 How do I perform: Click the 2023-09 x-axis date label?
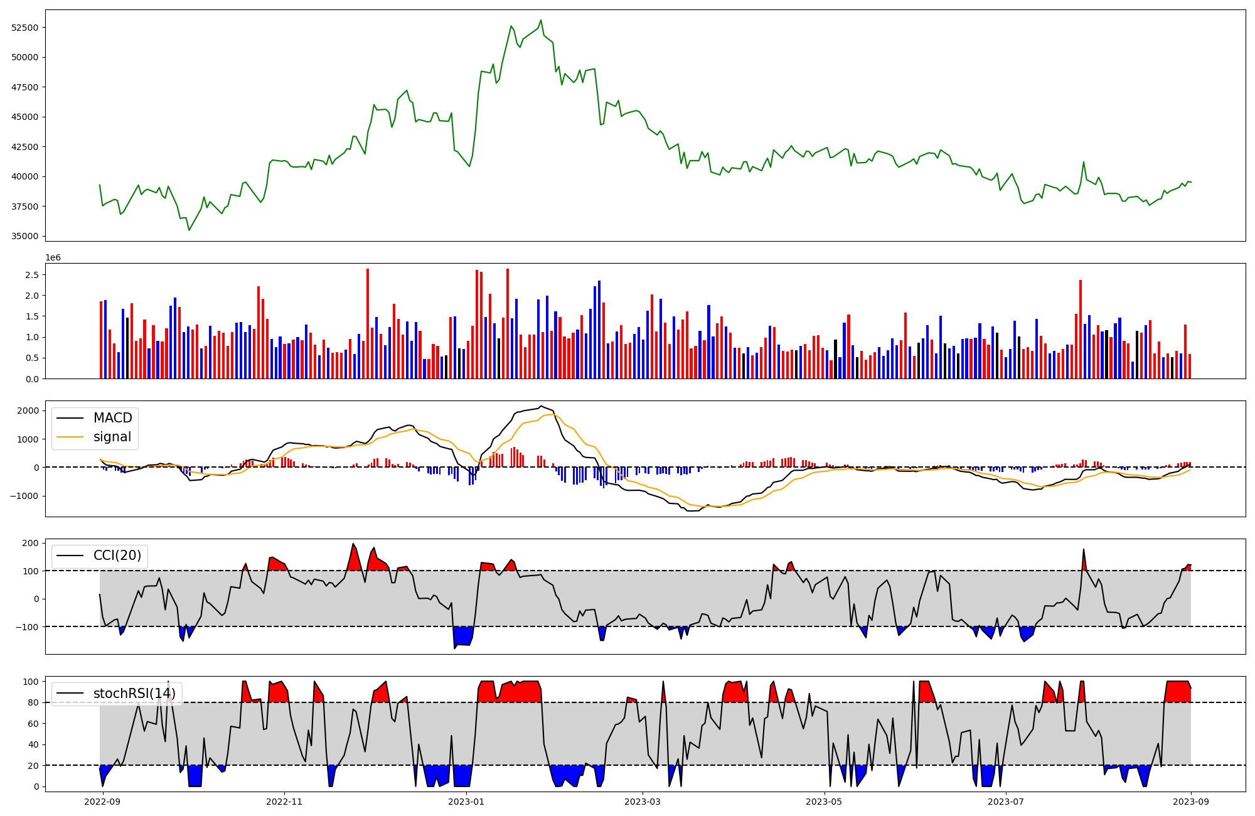(1191, 802)
